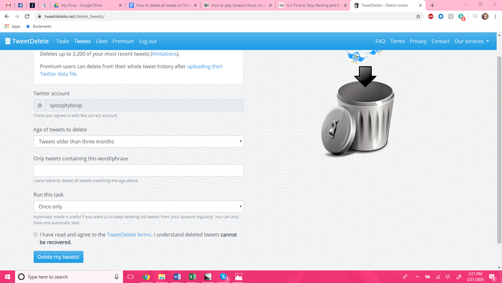Switch to the How to play Amazon Music tab

point(238,6)
